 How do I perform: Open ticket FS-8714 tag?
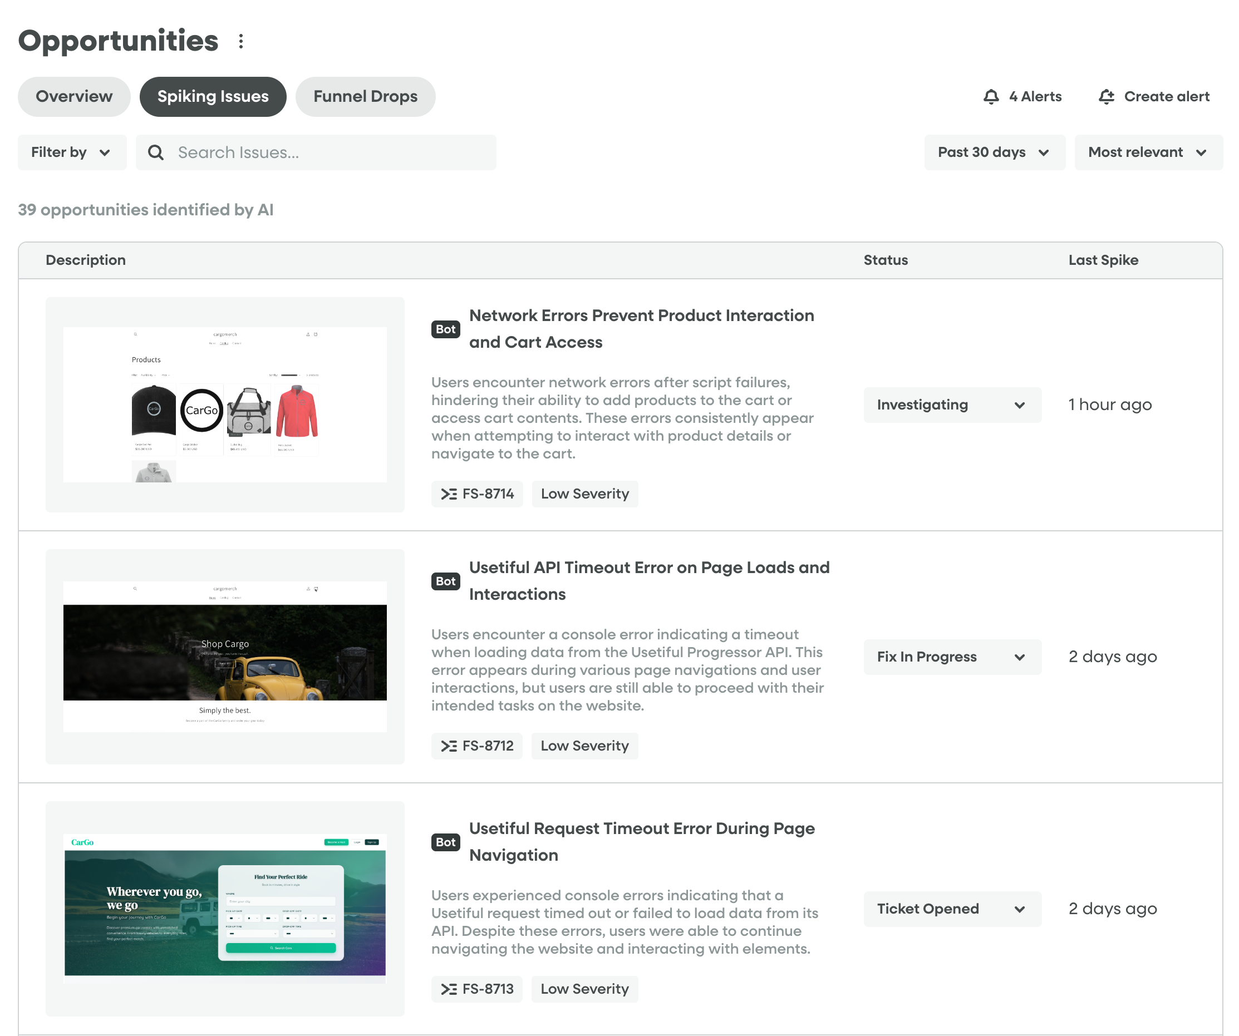(476, 494)
